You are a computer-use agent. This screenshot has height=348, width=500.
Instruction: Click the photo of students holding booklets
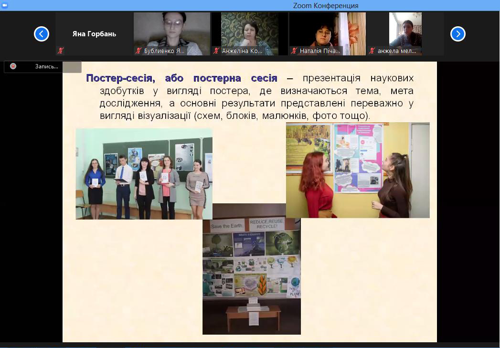coord(144,173)
